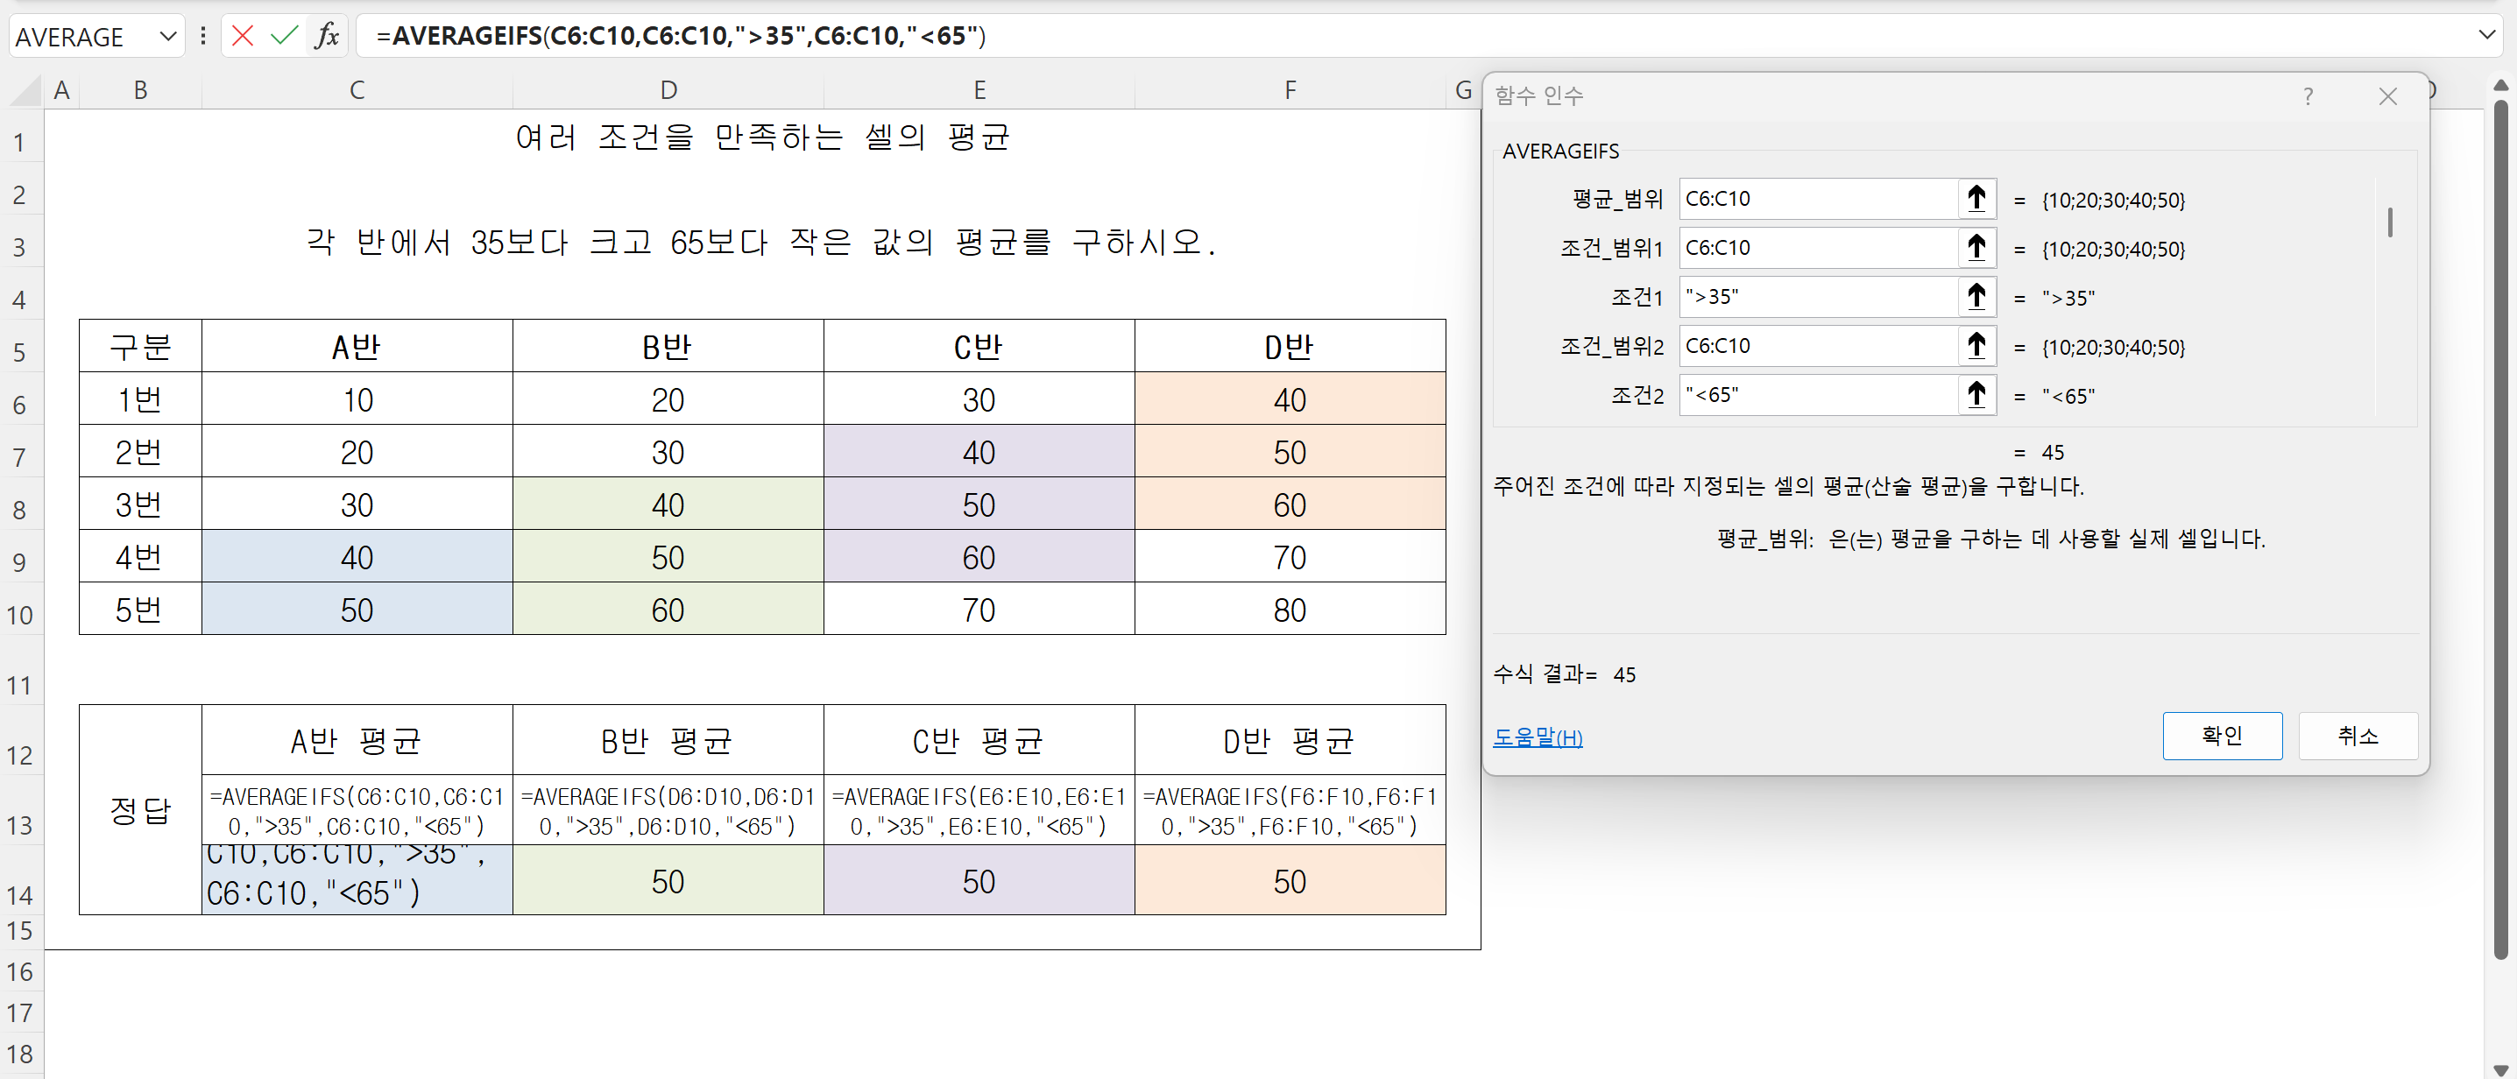Click the 조건2 range selector arrow

tap(1976, 394)
